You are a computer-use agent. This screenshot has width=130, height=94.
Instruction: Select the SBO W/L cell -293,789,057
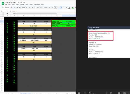tap(35, 40)
